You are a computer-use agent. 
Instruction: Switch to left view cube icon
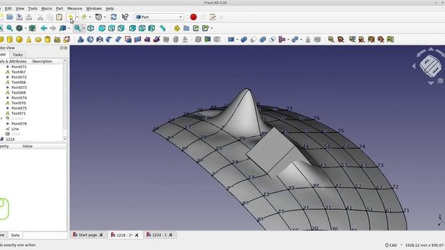pos(152,28)
